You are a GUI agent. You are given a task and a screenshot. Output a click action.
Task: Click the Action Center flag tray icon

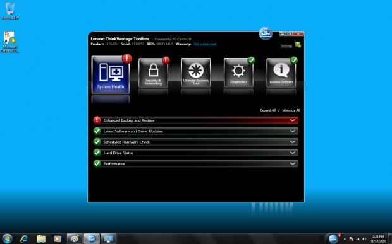(x=352, y=239)
